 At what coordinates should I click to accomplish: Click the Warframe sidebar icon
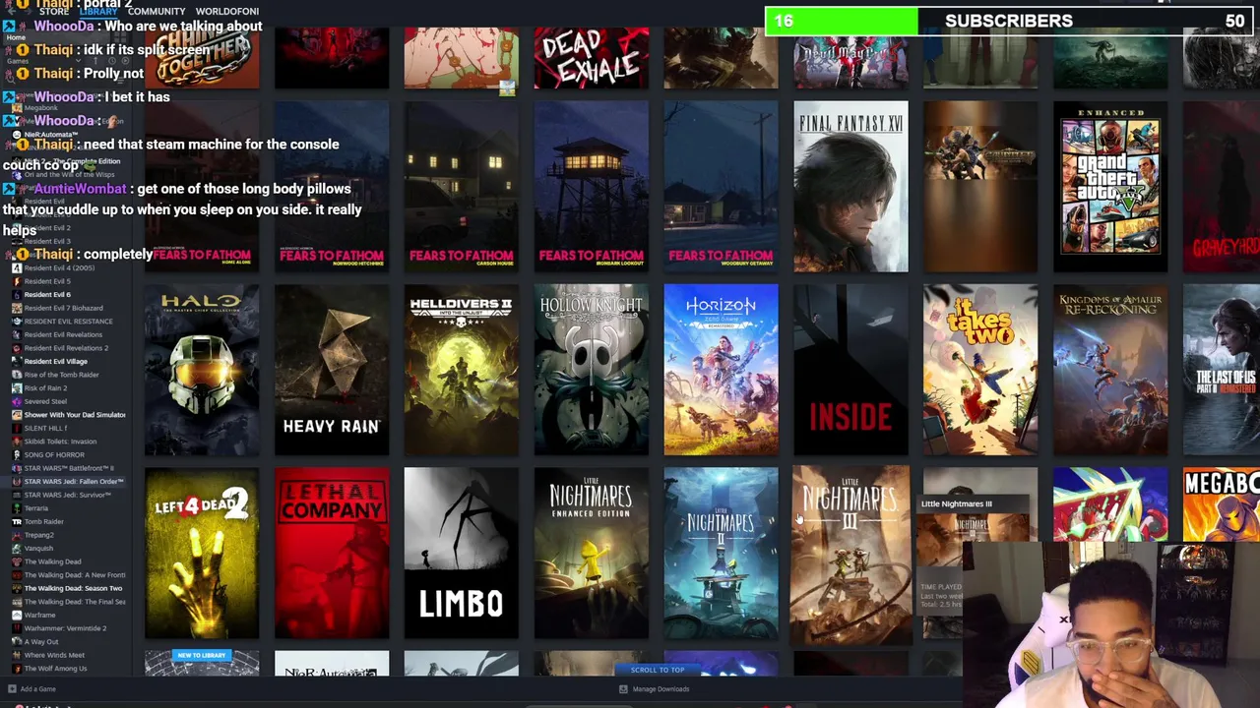click(x=17, y=616)
